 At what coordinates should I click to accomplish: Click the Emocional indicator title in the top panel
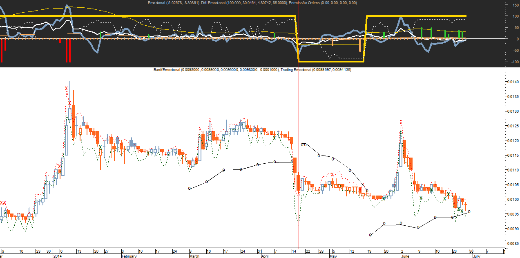coord(252,2)
